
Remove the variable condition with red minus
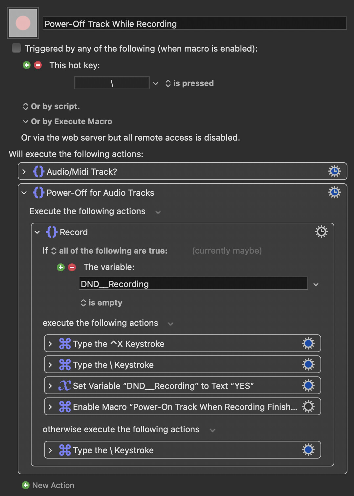(x=72, y=267)
